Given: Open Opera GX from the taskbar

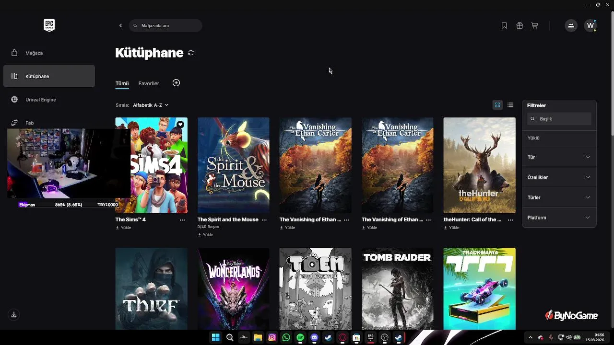Looking at the screenshot, I should (x=342, y=337).
